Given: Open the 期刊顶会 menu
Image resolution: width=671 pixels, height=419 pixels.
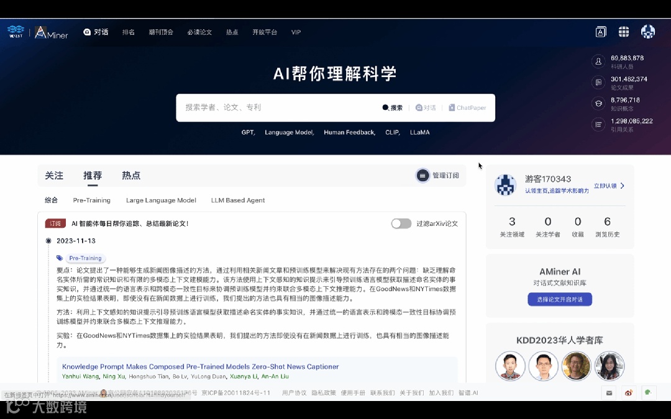Looking at the screenshot, I should coord(161,32).
